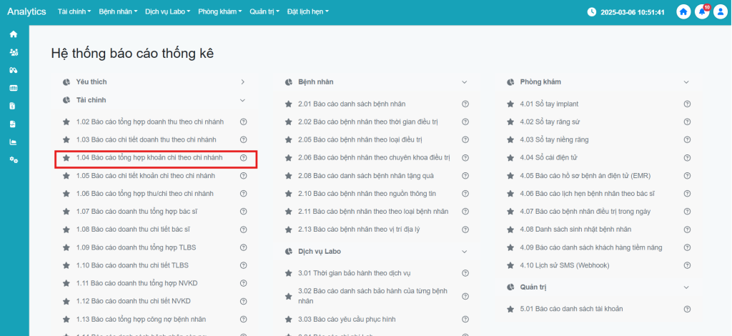Click the user profile icon
The width and height of the screenshot is (732, 336).
[x=720, y=12]
